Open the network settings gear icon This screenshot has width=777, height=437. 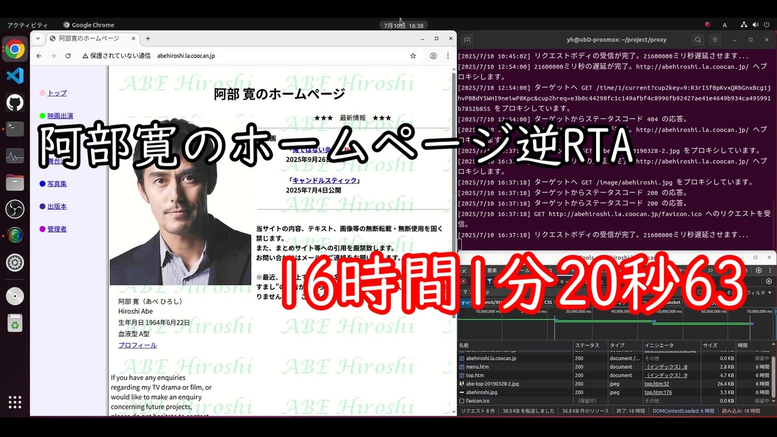pos(769,282)
